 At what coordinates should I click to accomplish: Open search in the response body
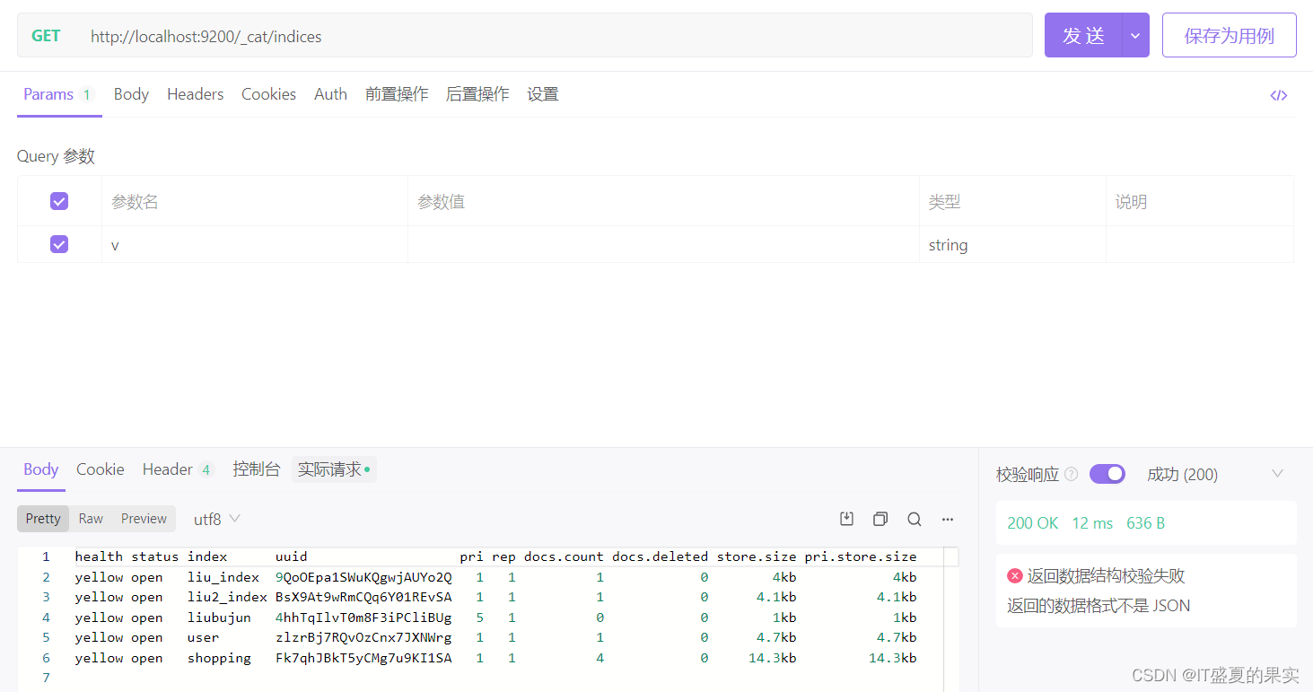[914, 519]
